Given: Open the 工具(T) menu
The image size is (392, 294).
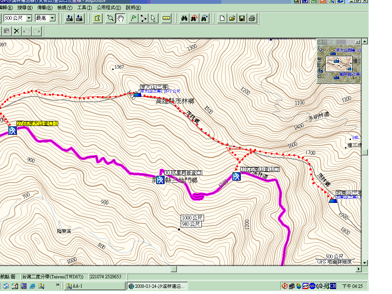Looking at the screenshot, I should [x=85, y=8].
